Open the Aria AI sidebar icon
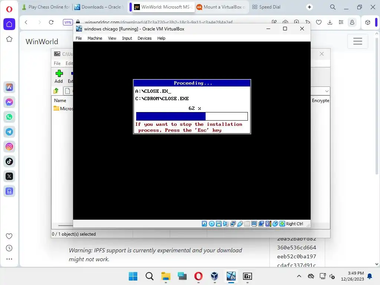The width and height of the screenshot is (380, 285). point(9,87)
